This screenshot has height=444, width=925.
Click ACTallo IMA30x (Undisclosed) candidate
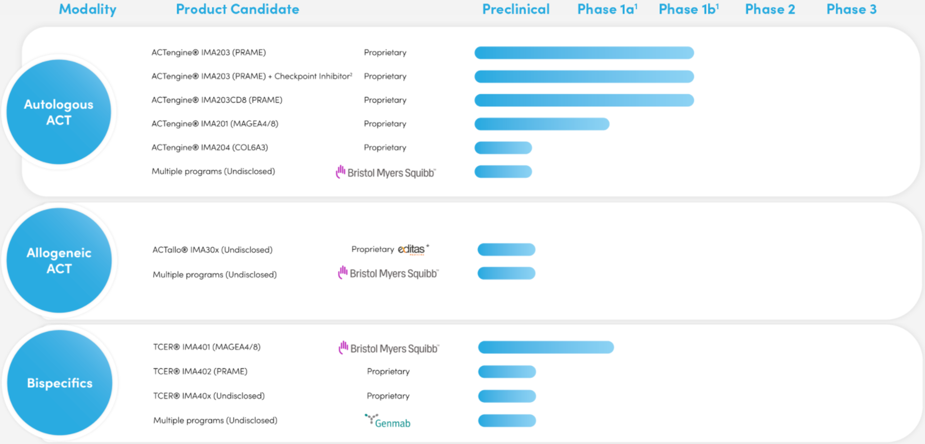[x=212, y=250]
